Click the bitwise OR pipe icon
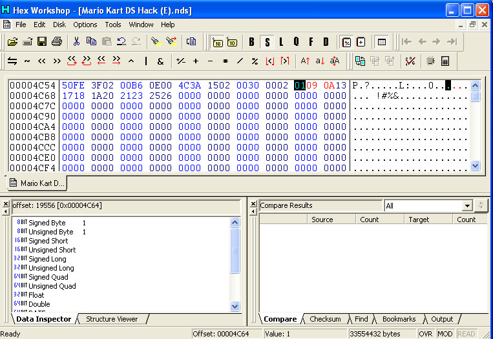Viewport: 493px width, 339px height. pos(146,61)
